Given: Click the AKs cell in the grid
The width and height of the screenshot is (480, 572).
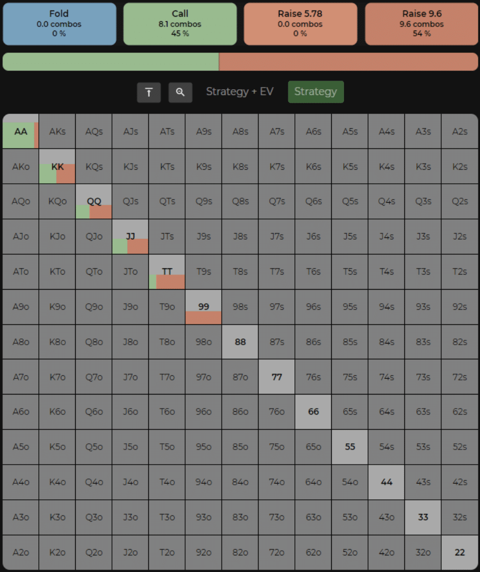Looking at the screenshot, I should click(x=57, y=131).
